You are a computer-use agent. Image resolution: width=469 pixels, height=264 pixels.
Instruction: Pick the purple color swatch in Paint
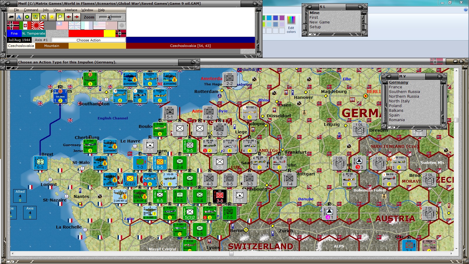coord(282,18)
